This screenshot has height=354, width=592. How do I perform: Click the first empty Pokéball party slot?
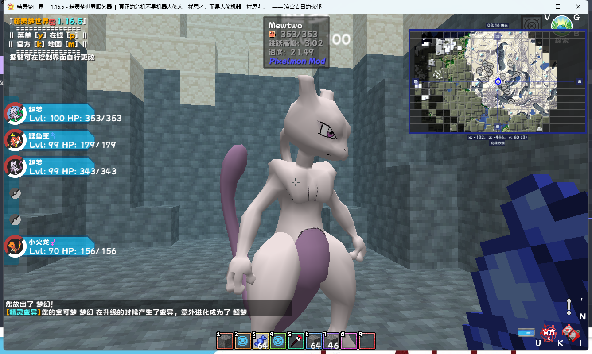pos(16,193)
